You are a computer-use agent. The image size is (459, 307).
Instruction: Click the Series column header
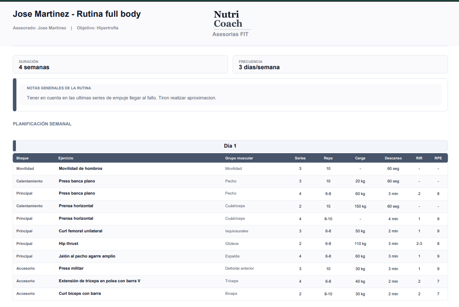(x=300, y=158)
